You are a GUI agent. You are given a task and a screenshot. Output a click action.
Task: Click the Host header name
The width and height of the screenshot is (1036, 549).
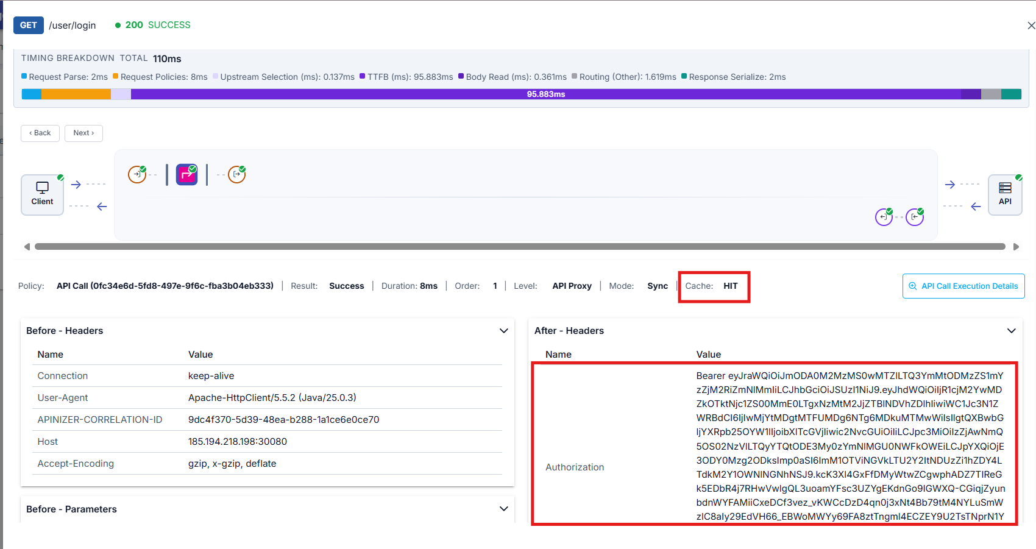pyautogui.click(x=48, y=442)
